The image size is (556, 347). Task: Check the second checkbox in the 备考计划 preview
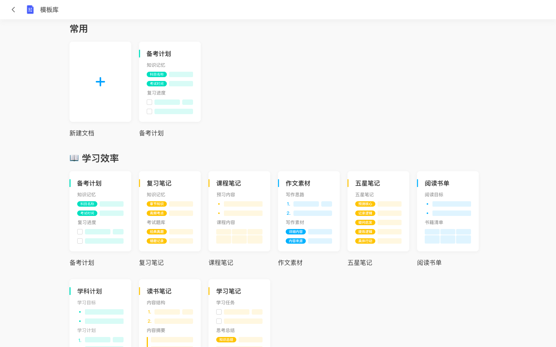coord(149,111)
